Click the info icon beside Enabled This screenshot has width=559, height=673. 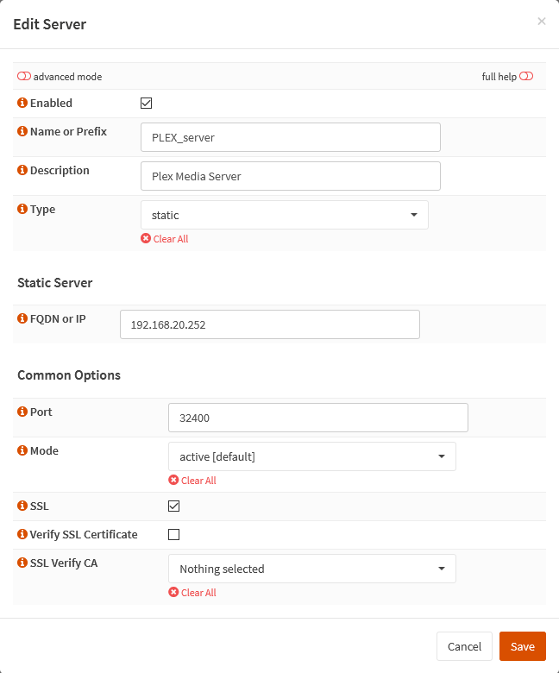(x=22, y=104)
